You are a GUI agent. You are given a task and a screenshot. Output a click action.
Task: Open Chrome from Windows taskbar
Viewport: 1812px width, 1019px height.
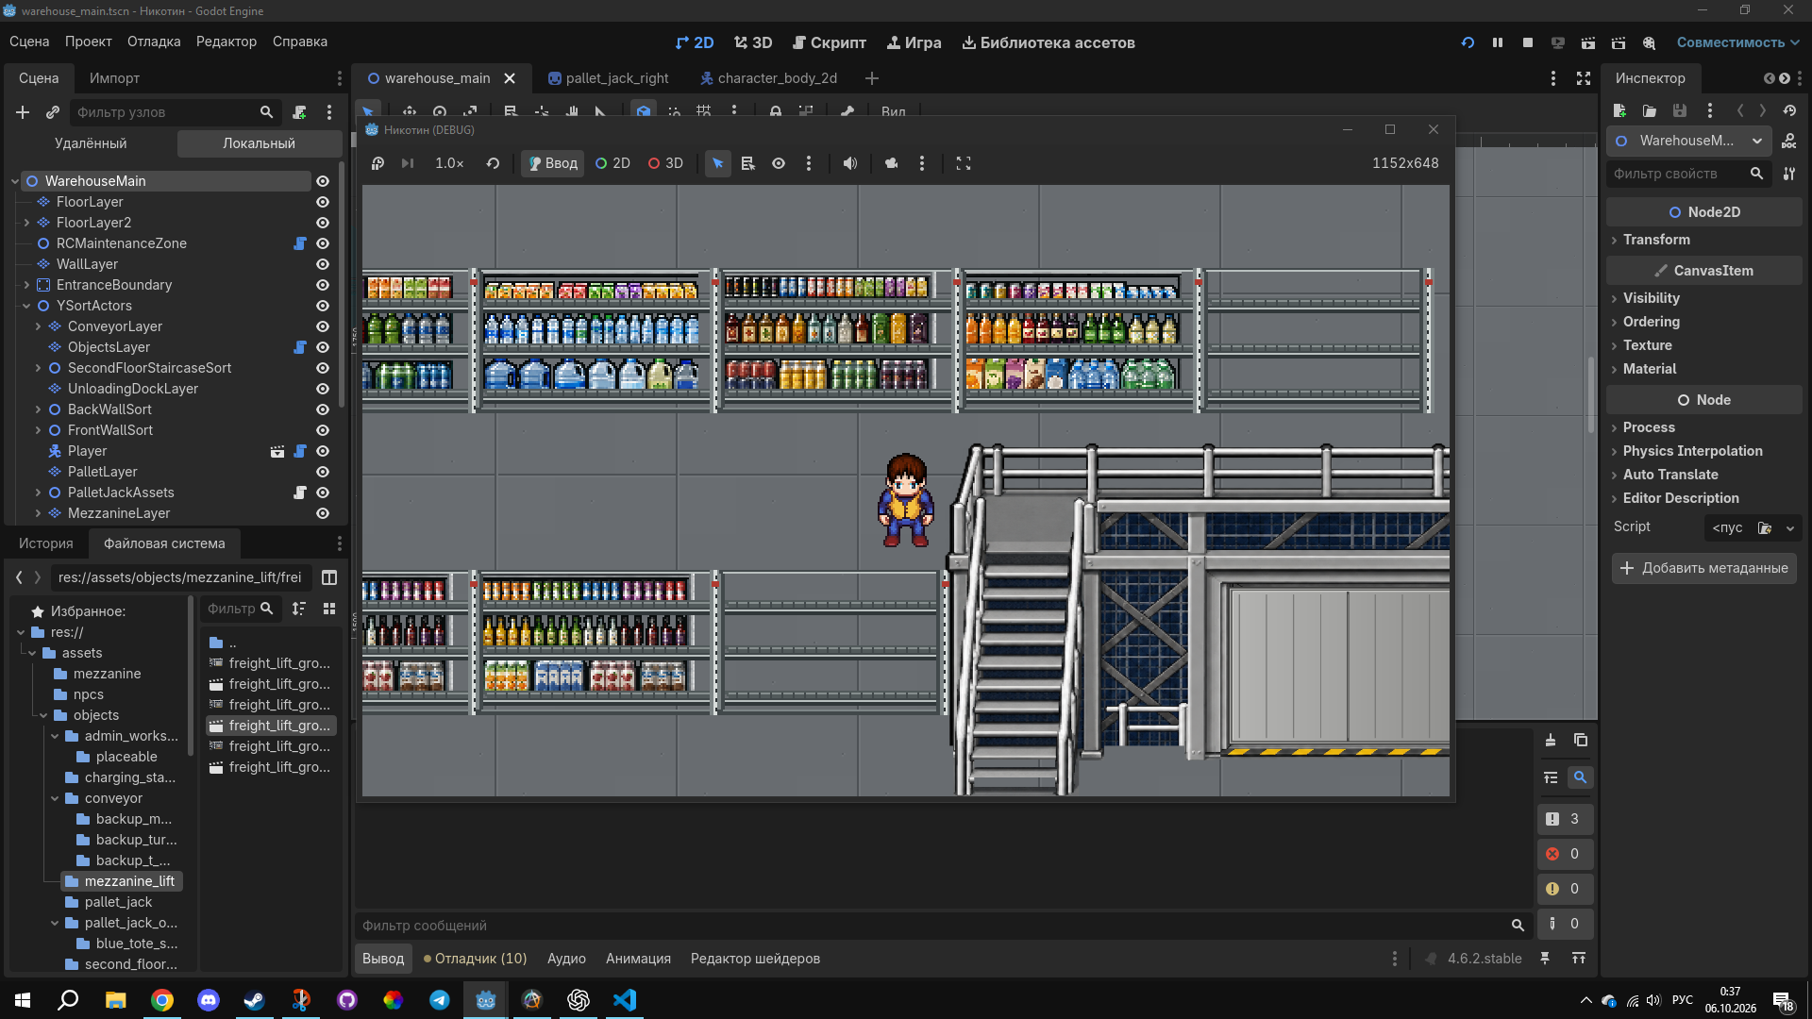point(162,1000)
